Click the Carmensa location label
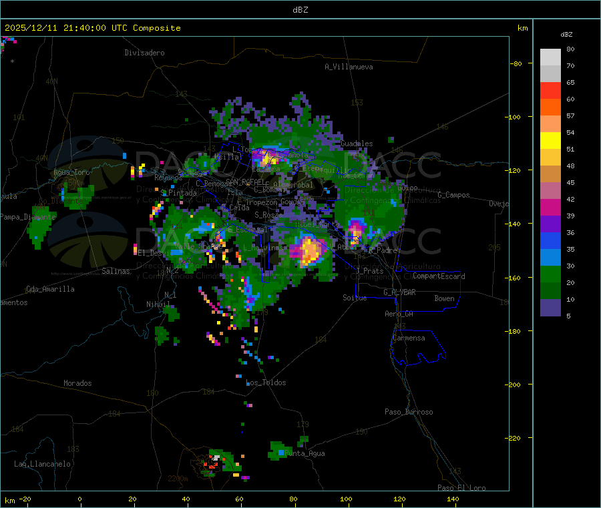 (409, 338)
